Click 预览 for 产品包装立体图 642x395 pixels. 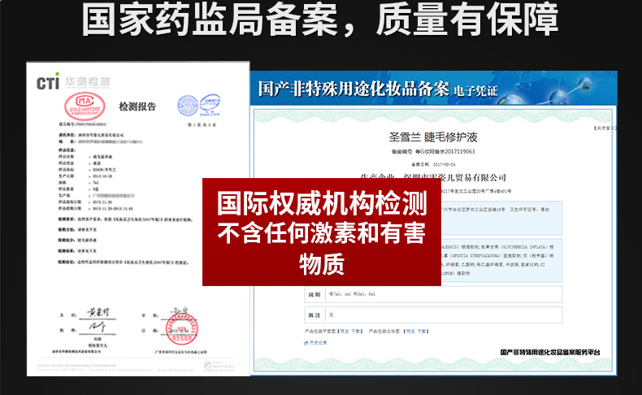[x=410, y=331]
